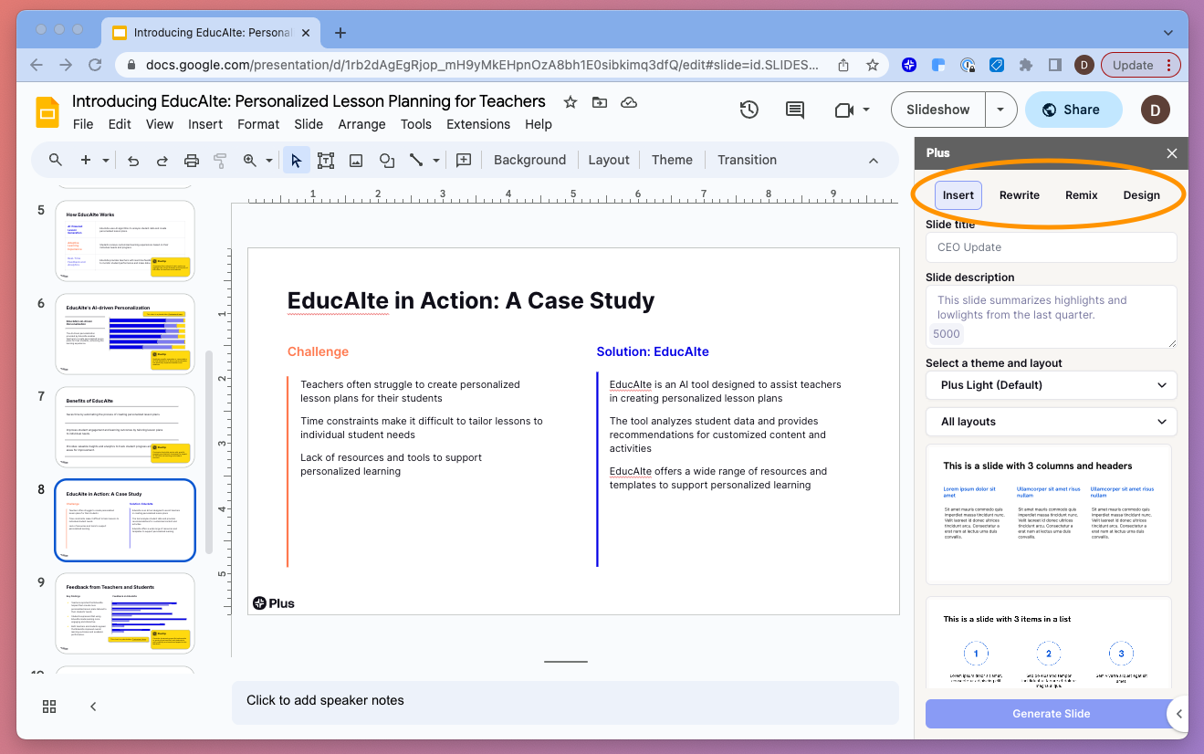Image resolution: width=1204 pixels, height=754 pixels.
Task: Open the Google account avatar in Slides
Action: coord(1156,110)
